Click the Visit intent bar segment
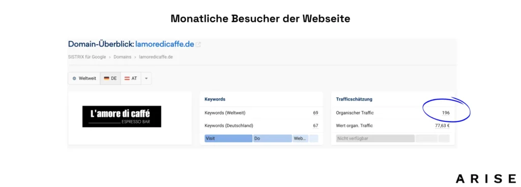 click(228, 139)
